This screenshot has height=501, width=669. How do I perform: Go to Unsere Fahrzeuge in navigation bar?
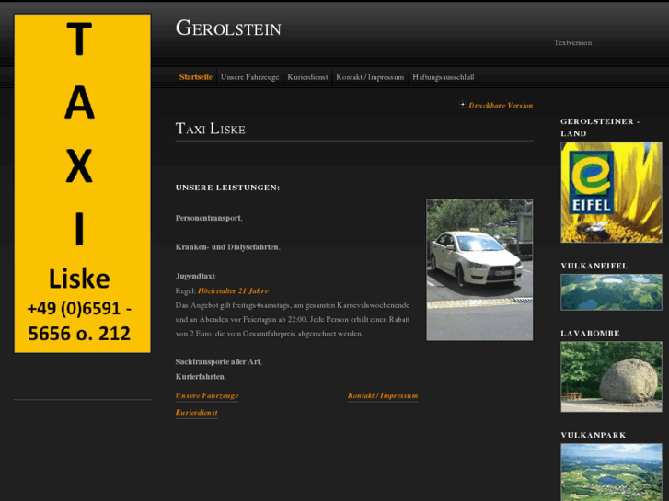tap(249, 77)
